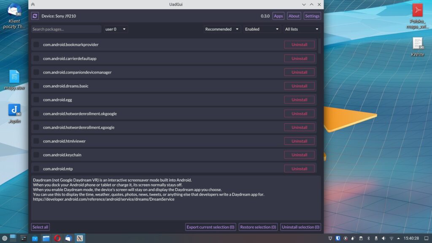Screen dimensions: 432x243
Task: Open Thunderbird mail client desktop icon
Action: [14, 16]
